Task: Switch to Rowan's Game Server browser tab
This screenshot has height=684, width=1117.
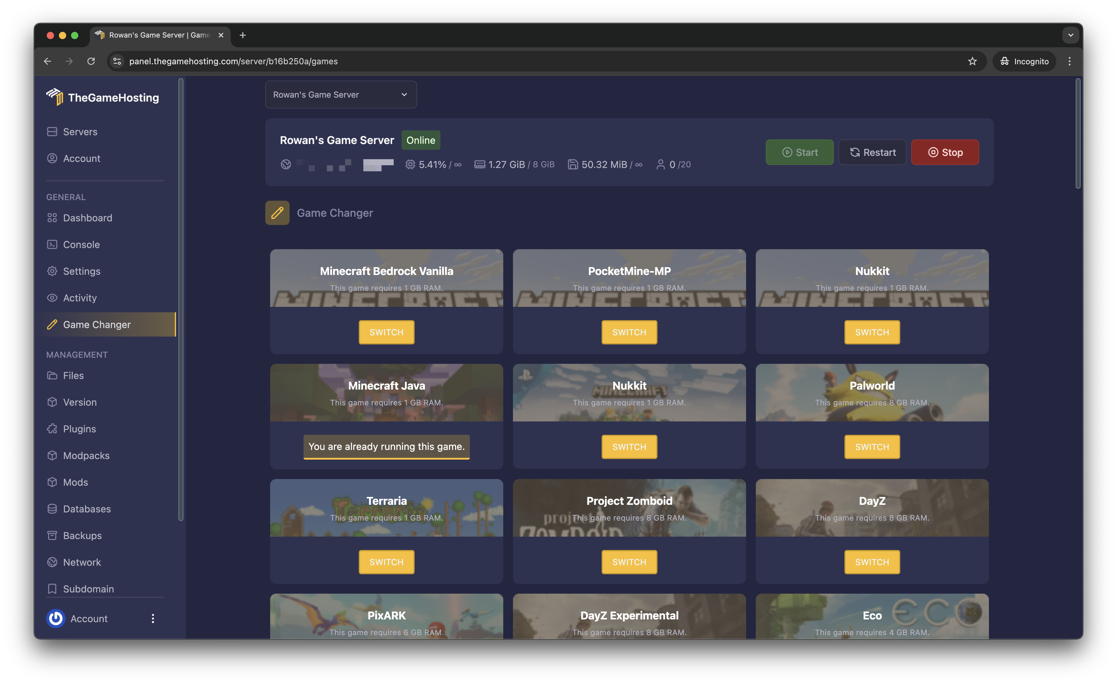Action: coord(159,35)
